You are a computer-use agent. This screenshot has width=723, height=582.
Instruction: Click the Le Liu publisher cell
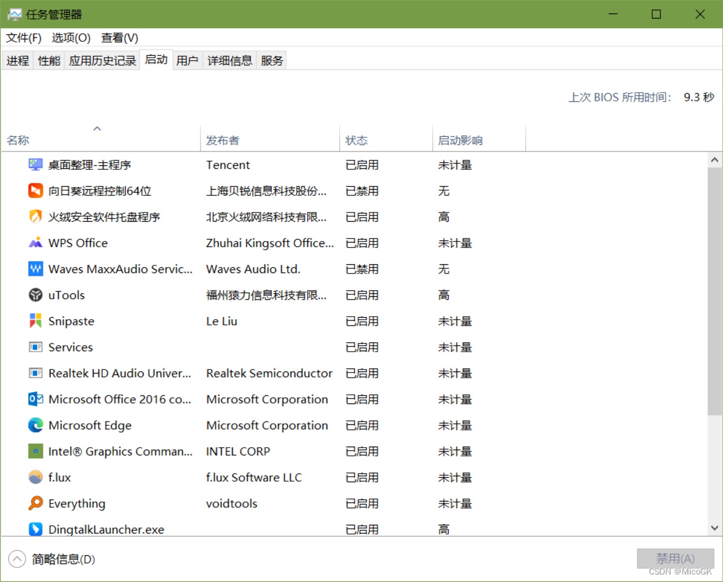[222, 321]
